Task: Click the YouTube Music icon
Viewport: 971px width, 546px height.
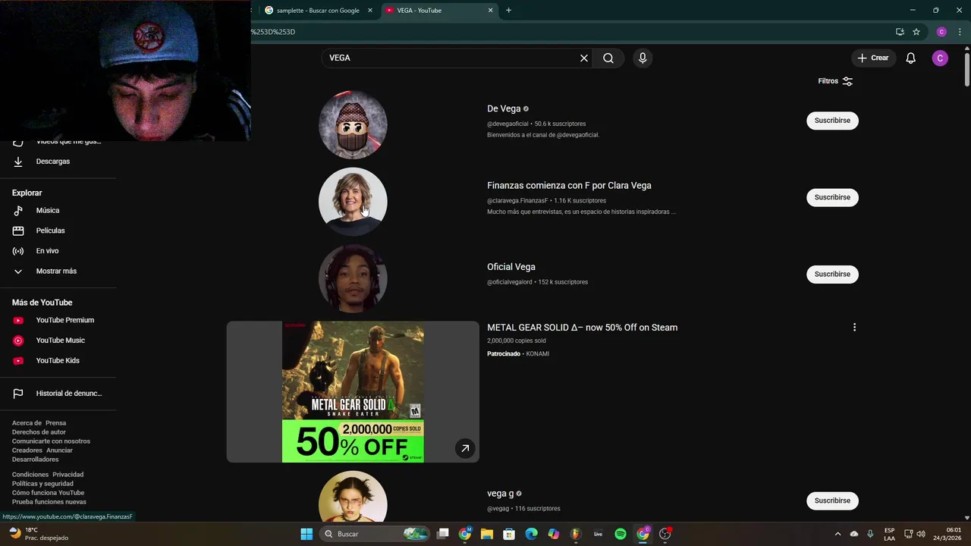Action: coord(18,340)
